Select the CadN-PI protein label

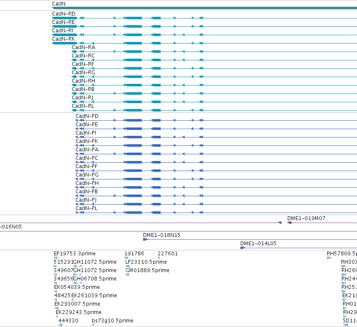click(x=86, y=133)
